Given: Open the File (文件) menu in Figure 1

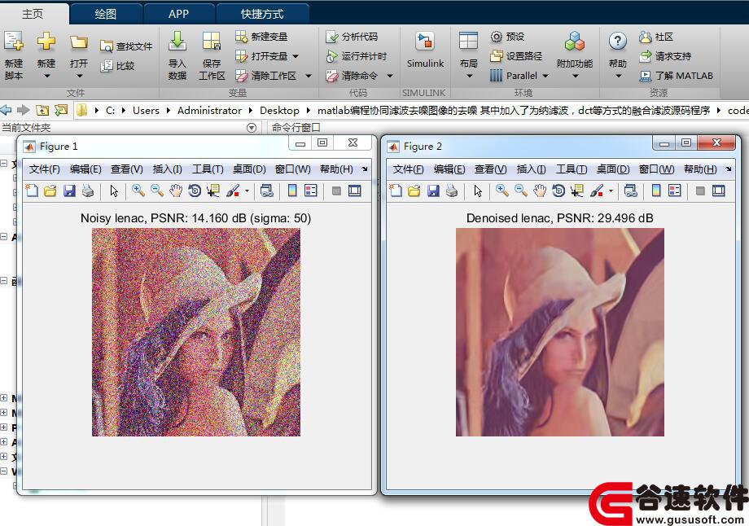Looking at the screenshot, I should coord(45,169).
